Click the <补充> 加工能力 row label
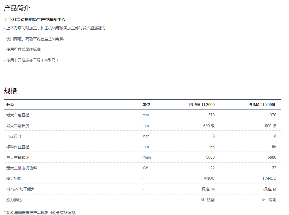The height and width of the screenshot is (215, 289). [21, 189]
